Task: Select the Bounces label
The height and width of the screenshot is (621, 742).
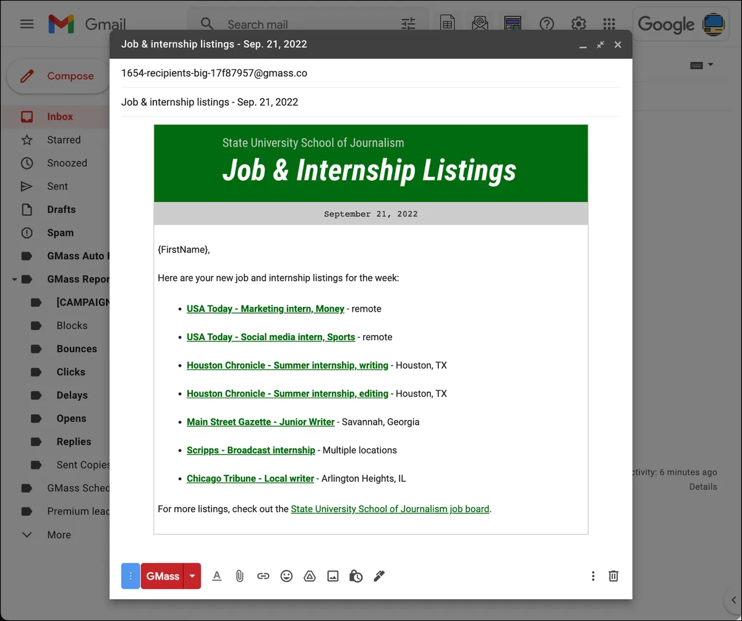Action: click(x=77, y=349)
